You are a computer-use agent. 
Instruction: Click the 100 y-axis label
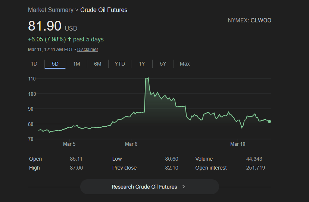tap(32, 94)
